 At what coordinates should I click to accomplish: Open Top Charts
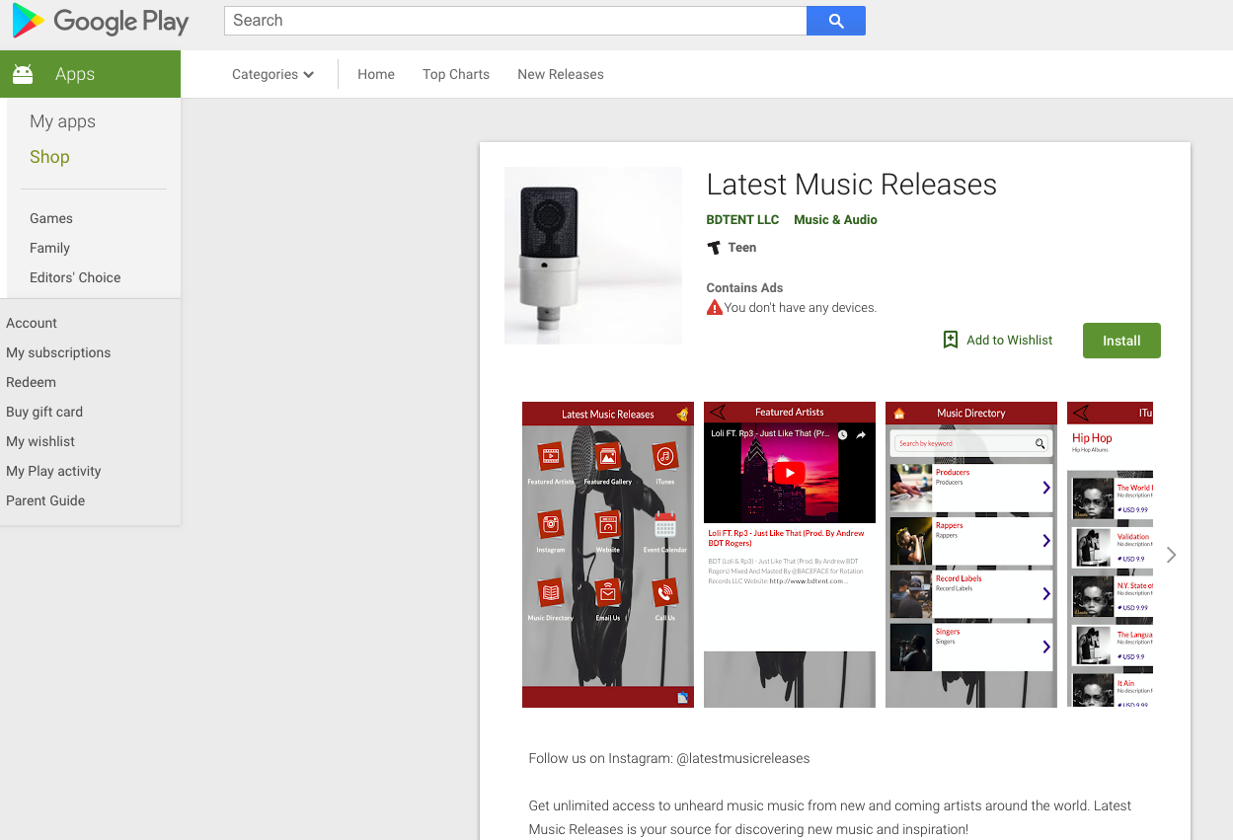click(x=456, y=74)
